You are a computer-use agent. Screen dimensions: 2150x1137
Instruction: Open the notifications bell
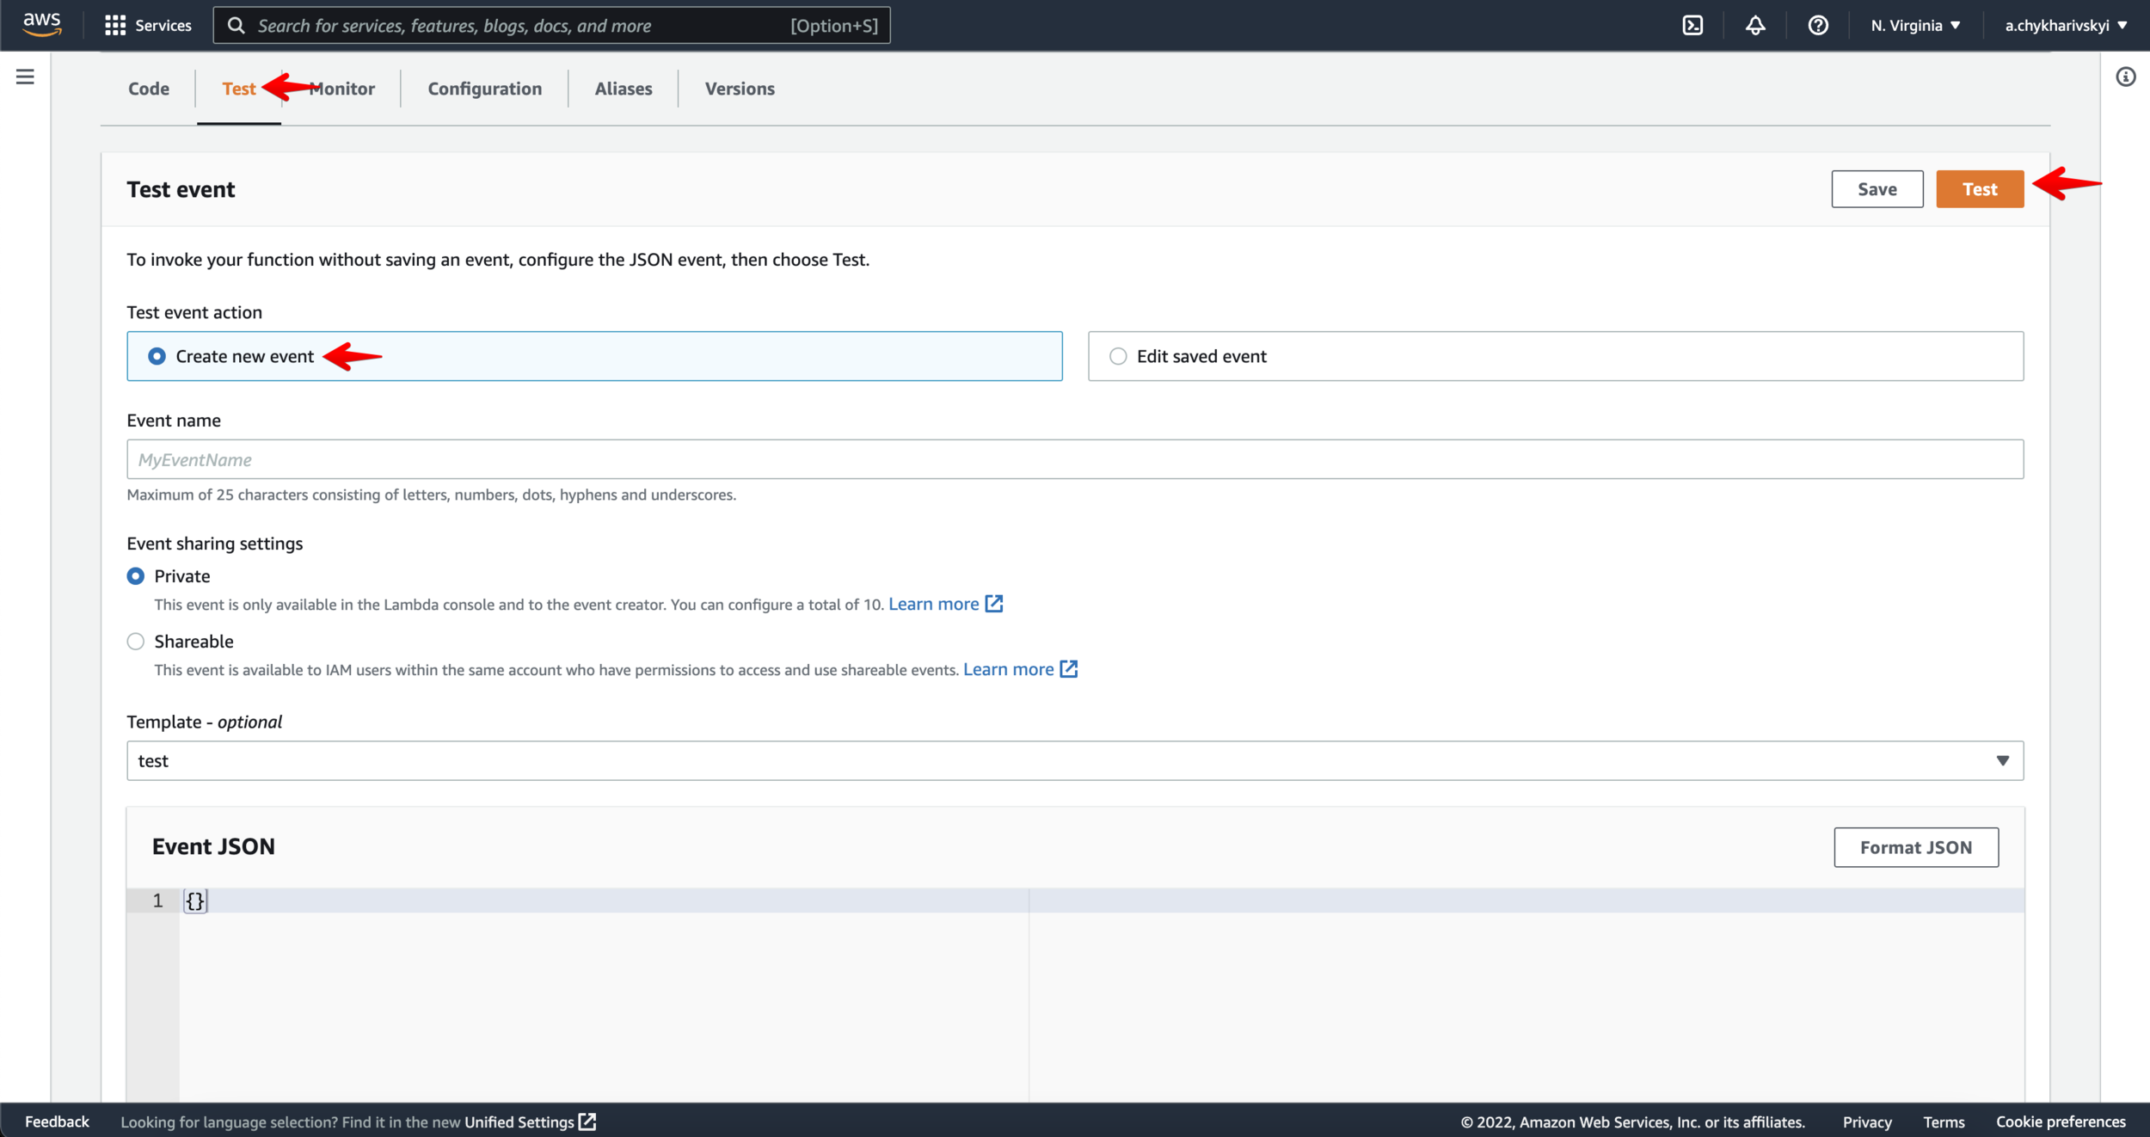1755,26
